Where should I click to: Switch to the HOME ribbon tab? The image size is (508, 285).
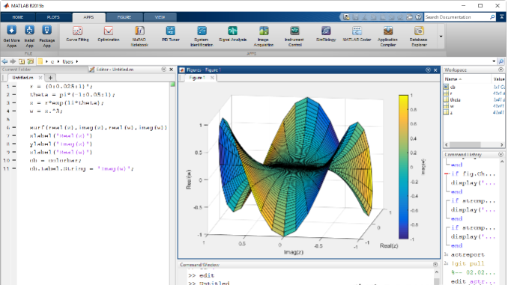click(18, 17)
